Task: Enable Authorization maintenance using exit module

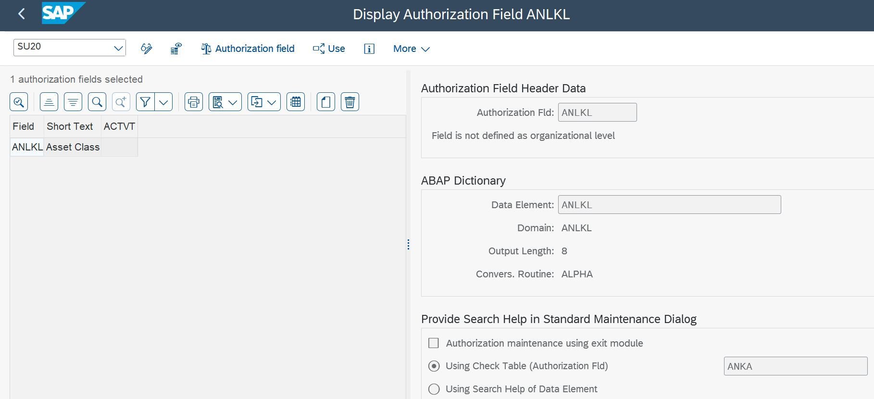Action: coord(434,343)
